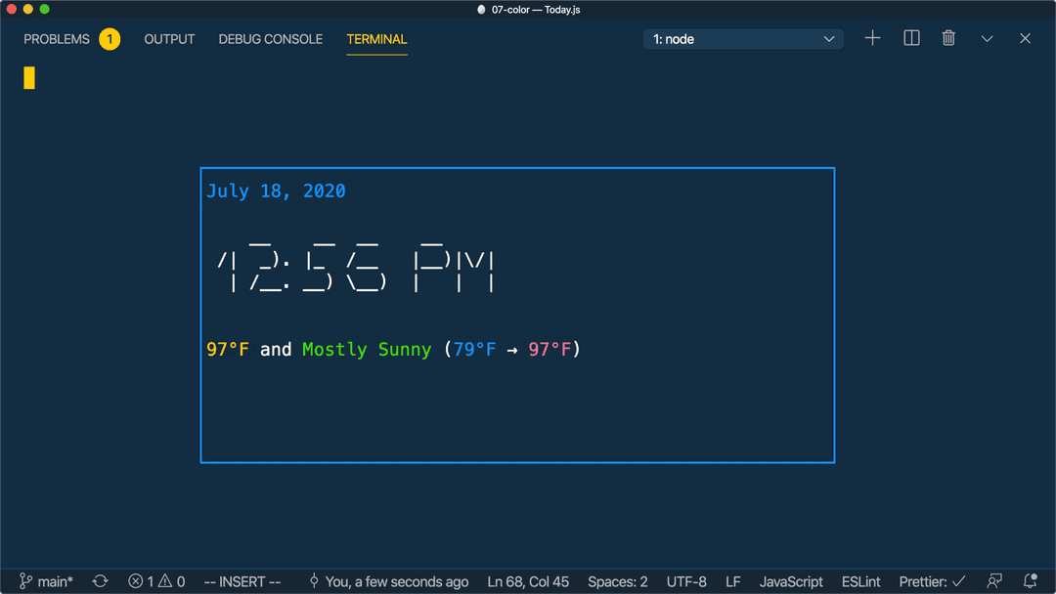1056x594 pixels.
Task: Click the git branch main* indicator
Action: [47, 580]
